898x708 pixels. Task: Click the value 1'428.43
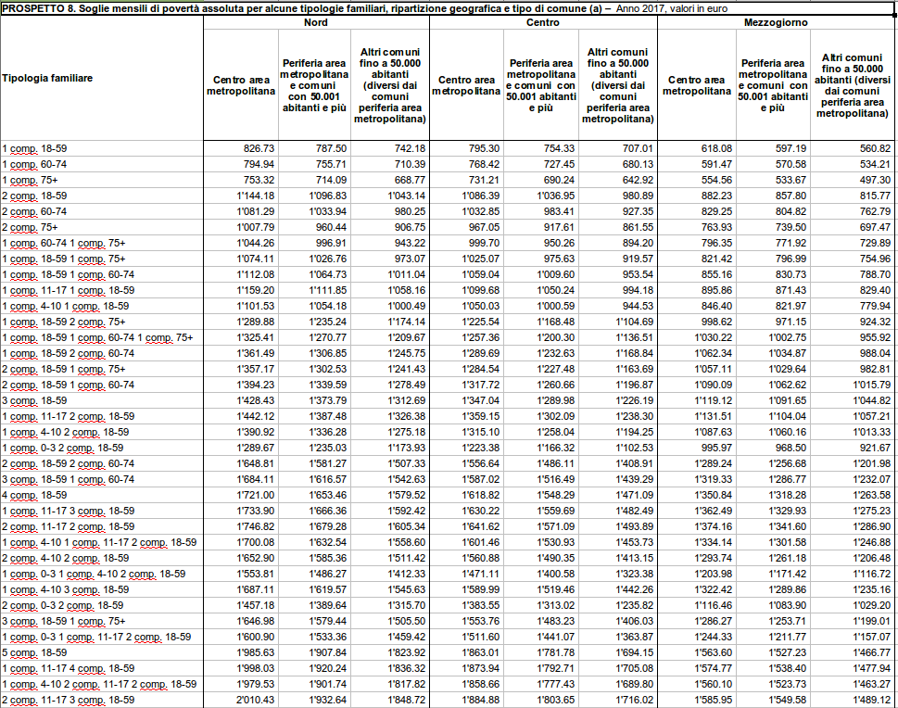(x=256, y=400)
